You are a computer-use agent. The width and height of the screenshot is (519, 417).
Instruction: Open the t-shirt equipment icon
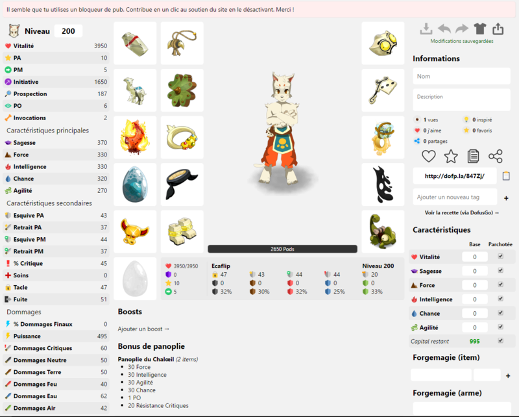pyautogui.click(x=480, y=29)
